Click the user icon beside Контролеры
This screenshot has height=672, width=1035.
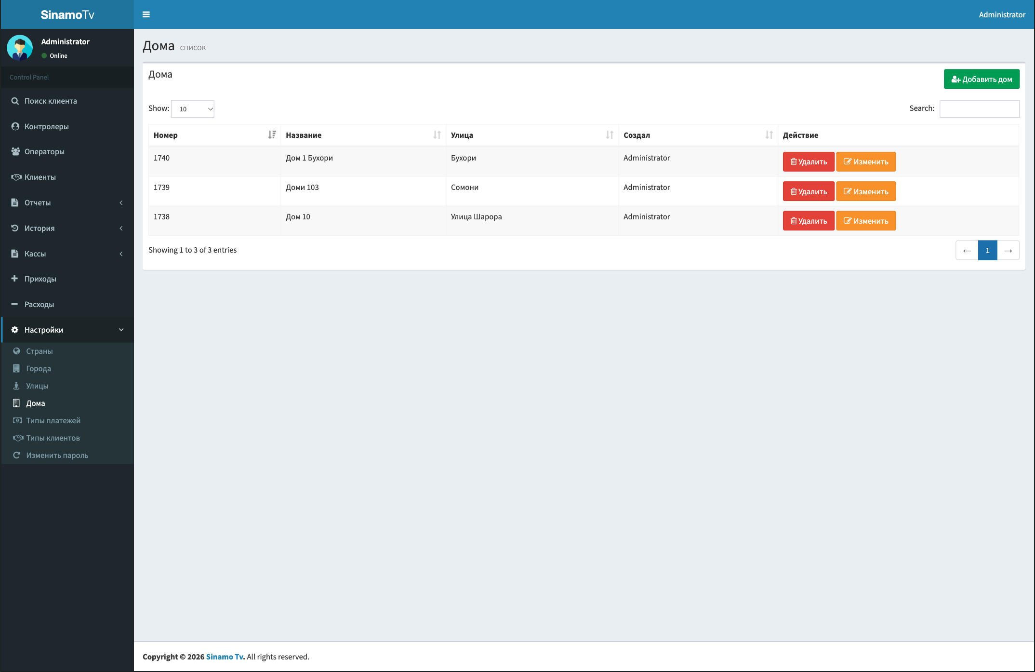point(15,126)
